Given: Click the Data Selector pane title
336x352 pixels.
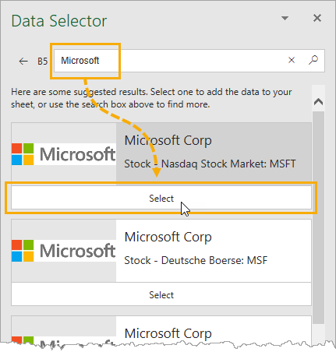Looking at the screenshot, I should tap(59, 21).
